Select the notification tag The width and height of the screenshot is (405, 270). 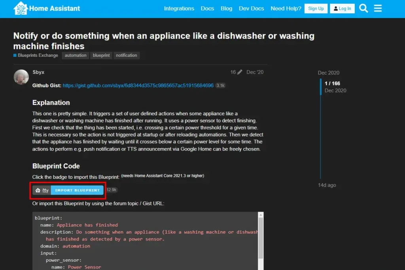point(127,56)
